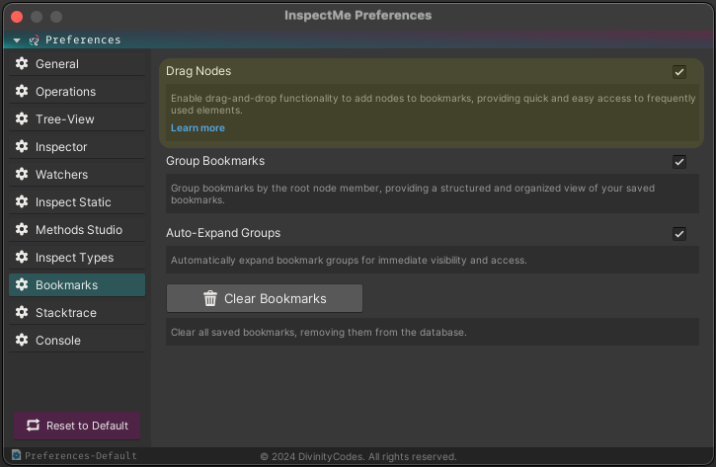
Task: Disable the Auto-Expand Groups checkbox
Action: [679, 234]
